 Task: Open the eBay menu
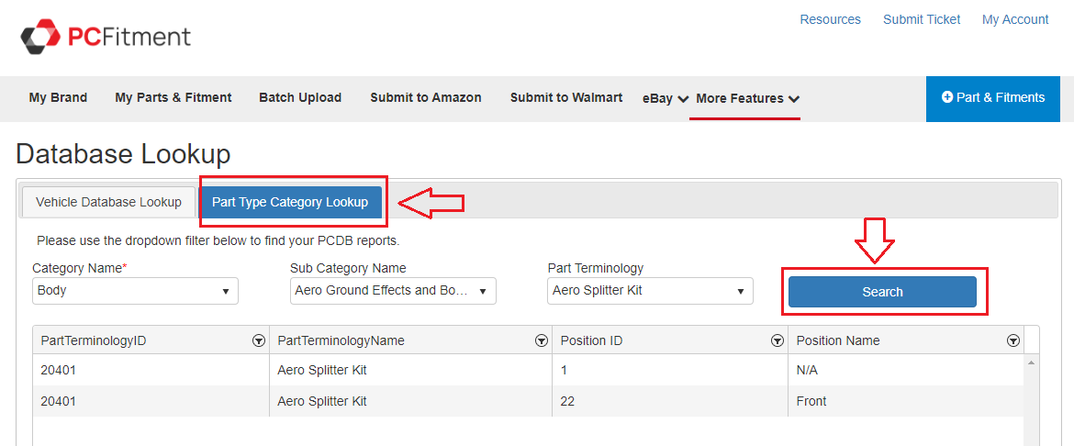click(x=666, y=98)
